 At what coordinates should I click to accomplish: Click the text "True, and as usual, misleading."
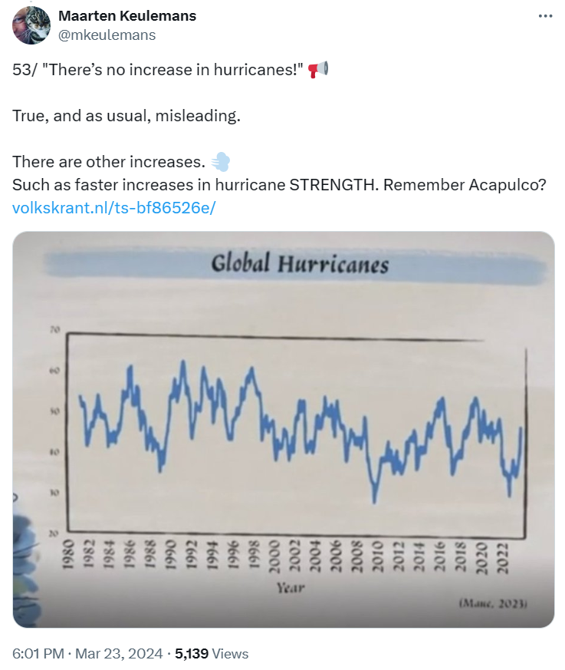pos(126,116)
